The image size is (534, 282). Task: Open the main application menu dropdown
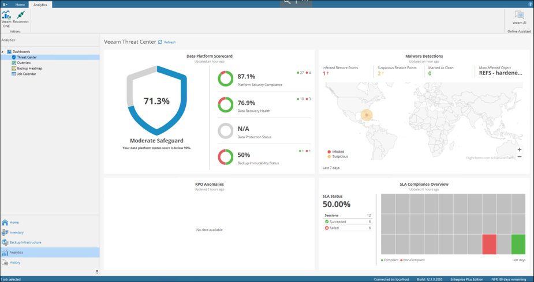pos(5,5)
